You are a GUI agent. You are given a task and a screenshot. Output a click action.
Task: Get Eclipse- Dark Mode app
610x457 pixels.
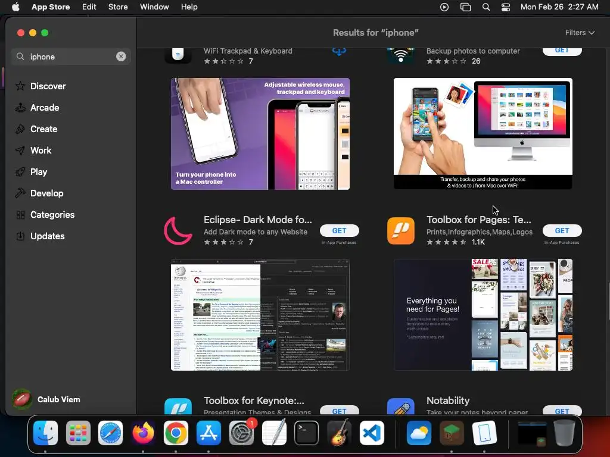[x=339, y=230]
